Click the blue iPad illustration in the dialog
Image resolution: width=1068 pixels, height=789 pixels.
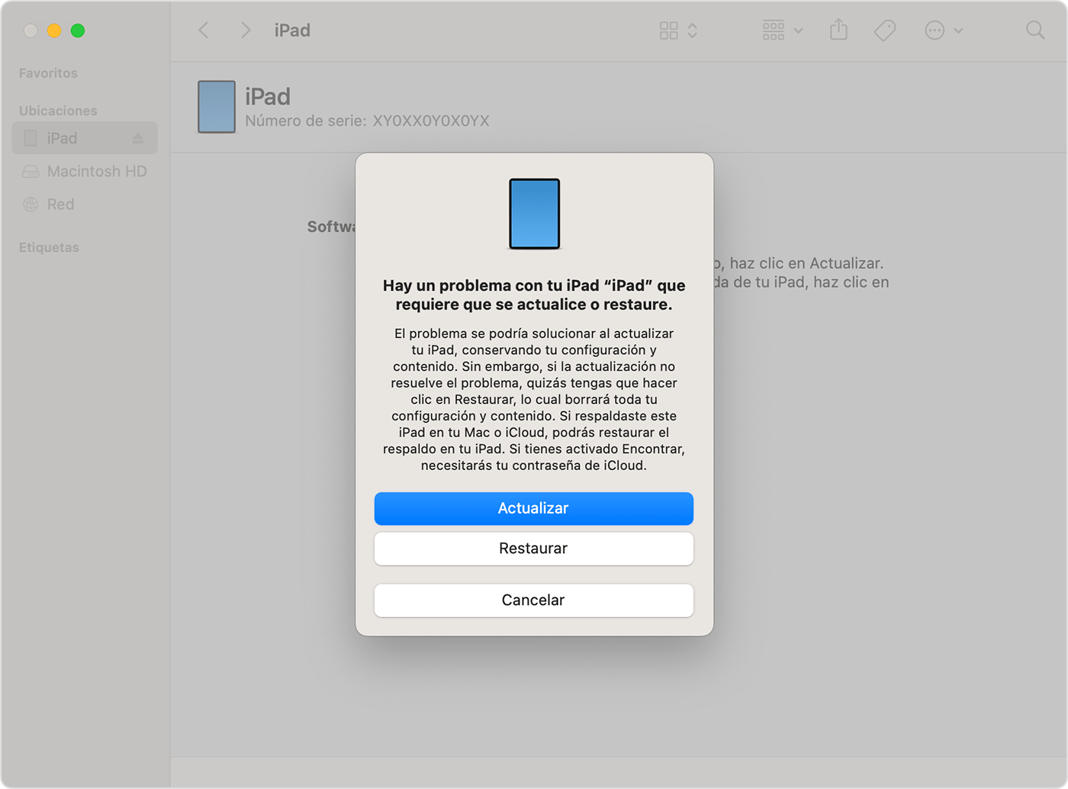point(534,214)
